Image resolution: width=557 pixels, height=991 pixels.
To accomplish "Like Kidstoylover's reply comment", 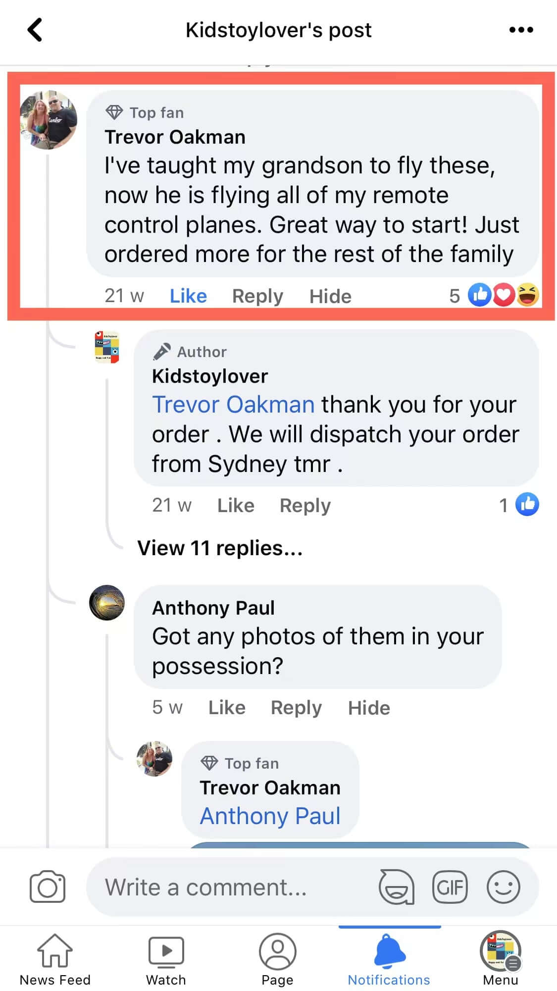I will (x=236, y=506).
